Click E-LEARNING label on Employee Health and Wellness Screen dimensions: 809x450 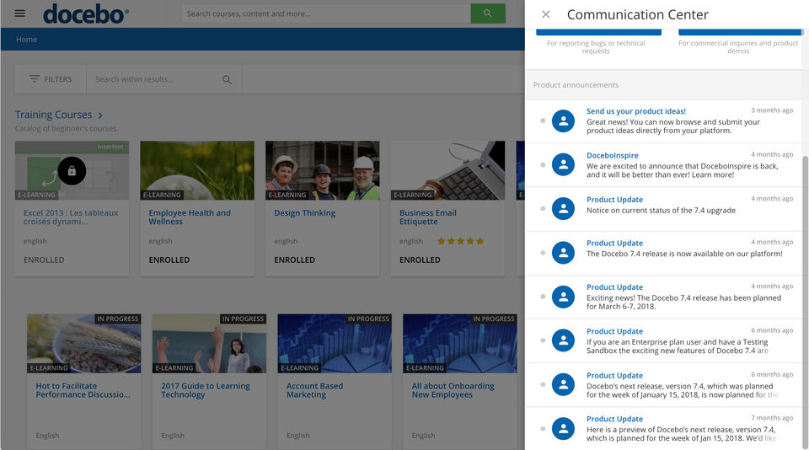[162, 195]
